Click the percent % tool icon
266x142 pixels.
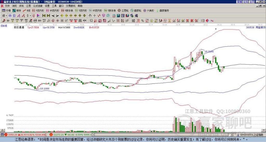pos(143,21)
